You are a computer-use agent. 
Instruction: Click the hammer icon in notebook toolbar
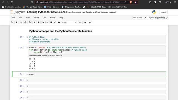pyautogui.click(x=90, y=22)
